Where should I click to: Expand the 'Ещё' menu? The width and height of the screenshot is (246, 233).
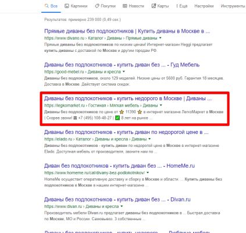point(182,6)
